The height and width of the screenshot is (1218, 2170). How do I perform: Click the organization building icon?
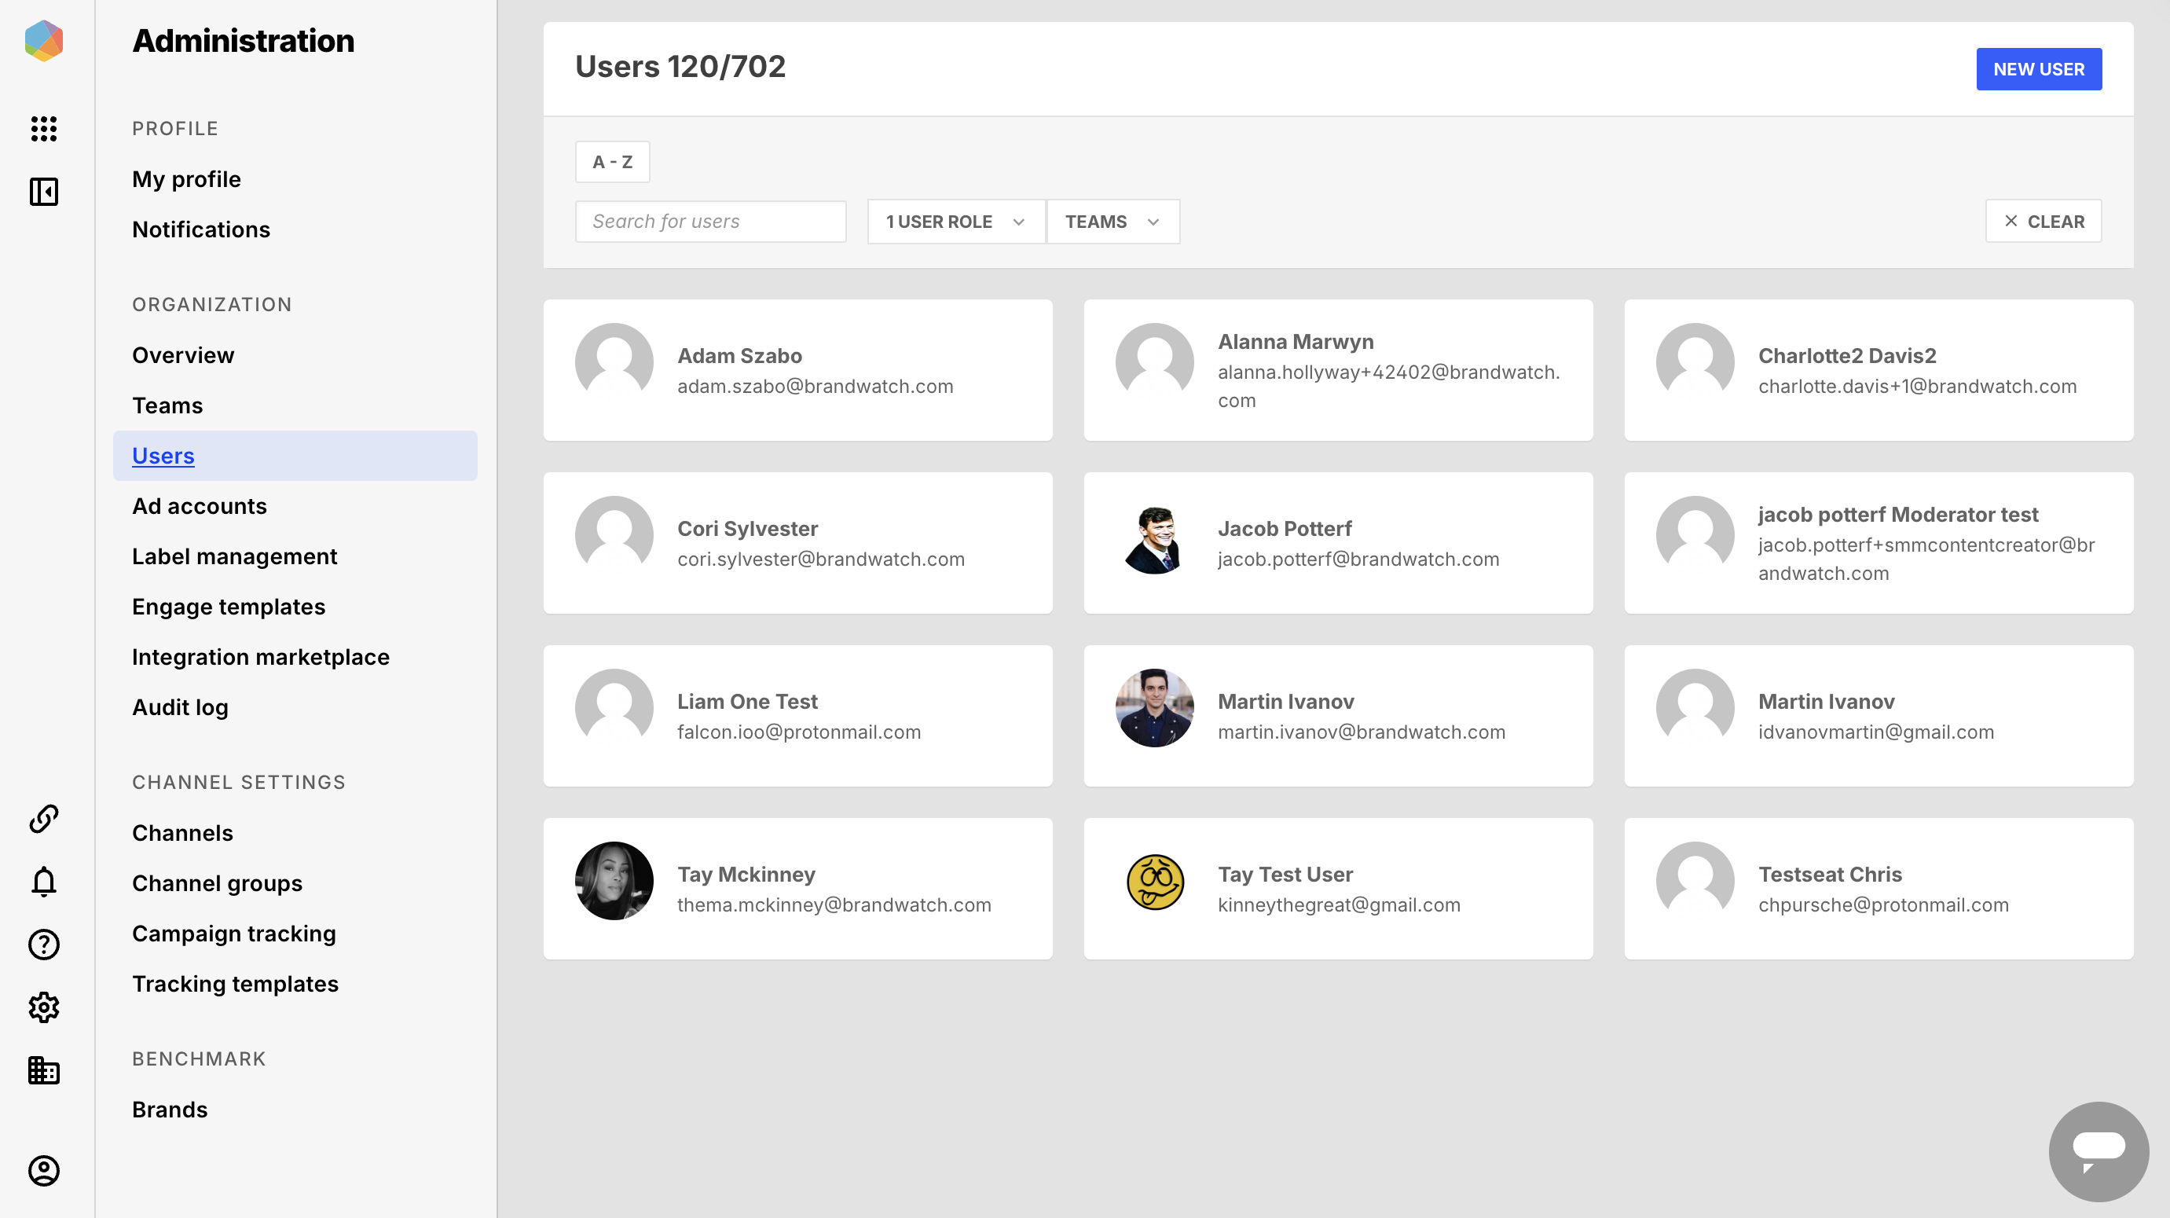pyautogui.click(x=44, y=1070)
